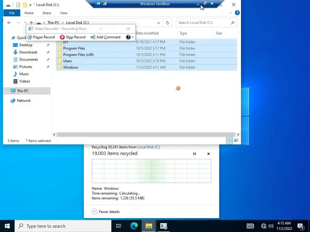Select the Program Files (x86) folder

point(147,55)
